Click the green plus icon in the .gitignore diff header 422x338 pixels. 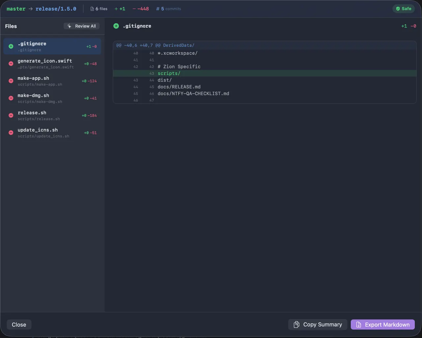(116, 26)
